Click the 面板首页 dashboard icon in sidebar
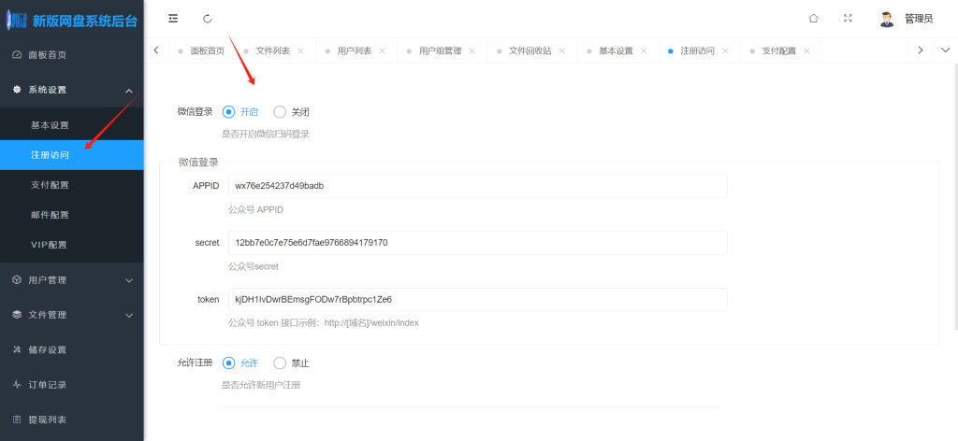Screen dimensions: 958x441 tap(17, 55)
